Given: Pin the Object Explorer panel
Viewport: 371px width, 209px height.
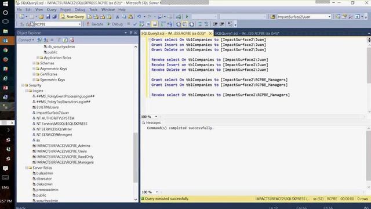Looking at the screenshot, I should pos(130,33).
